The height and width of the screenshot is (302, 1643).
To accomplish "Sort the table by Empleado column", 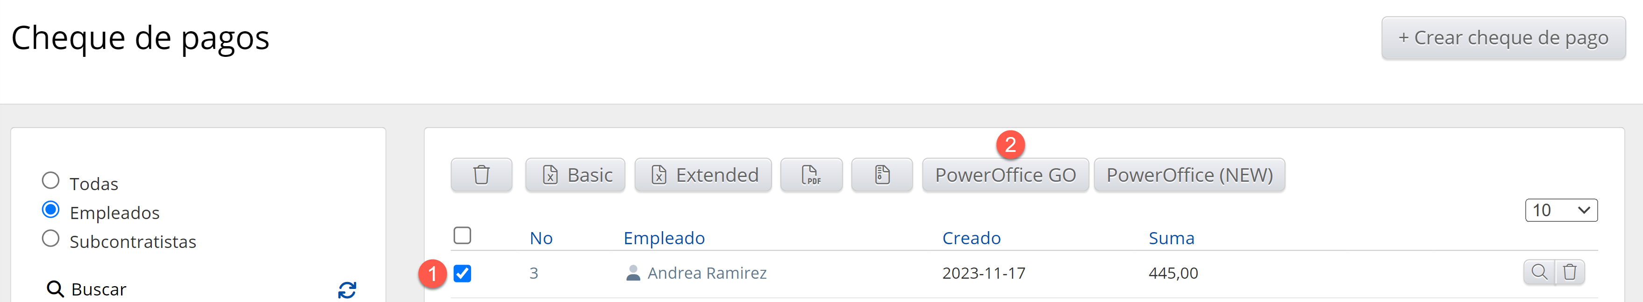I will [664, 238].
